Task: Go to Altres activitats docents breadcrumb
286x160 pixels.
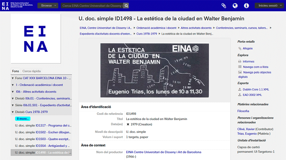Action: (x=196, y=28)
